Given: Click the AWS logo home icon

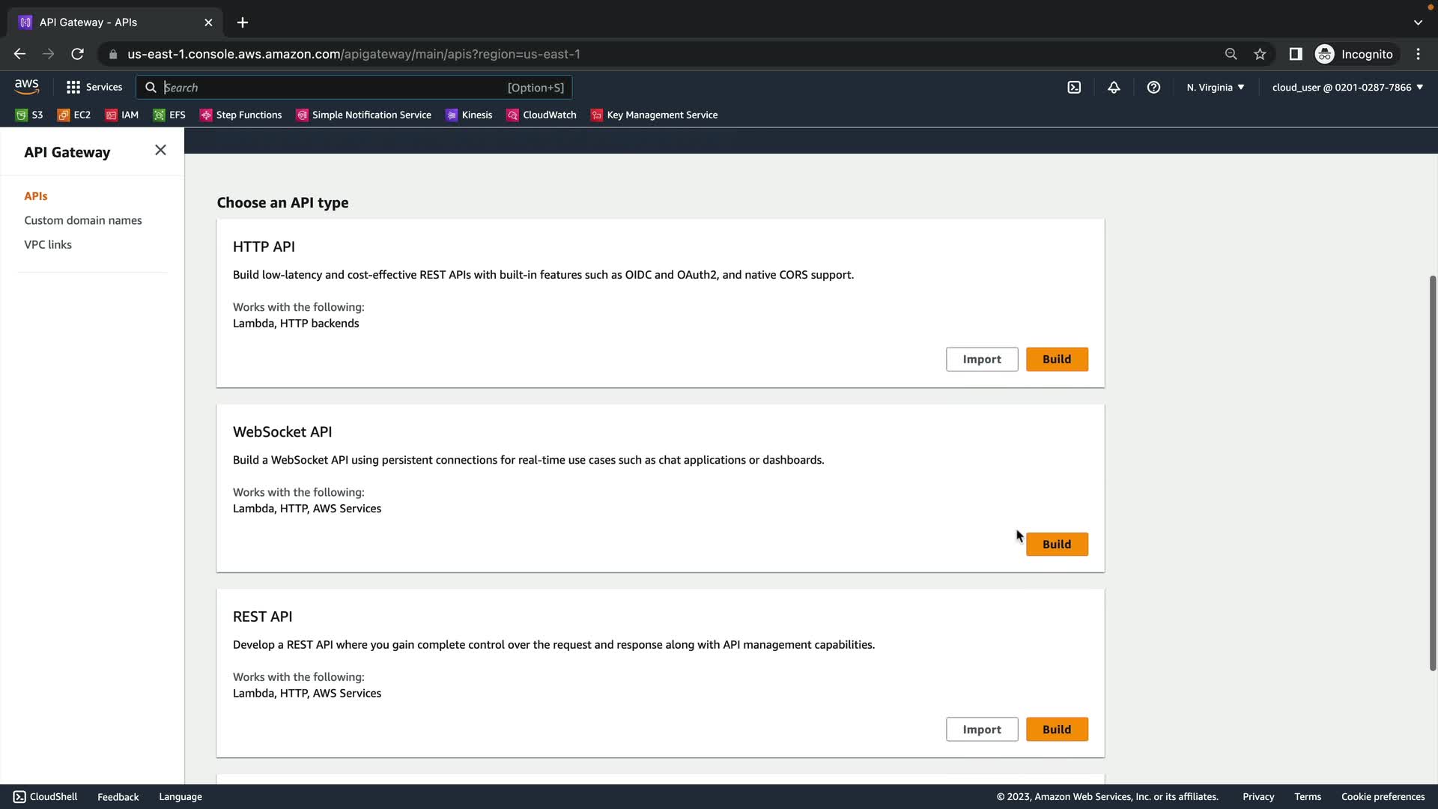Looking at the screenshot, I should pos(27,87).
